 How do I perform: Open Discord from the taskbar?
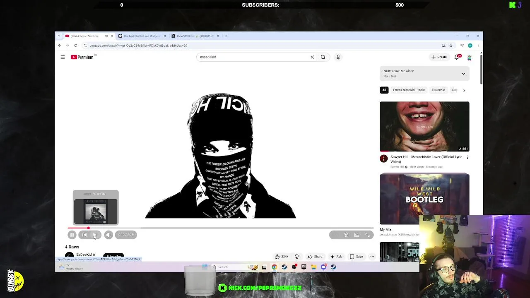[x=323, y=267]
